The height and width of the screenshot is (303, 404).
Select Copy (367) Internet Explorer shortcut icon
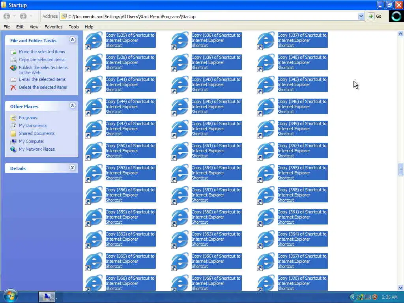click(x=266, y=262)
